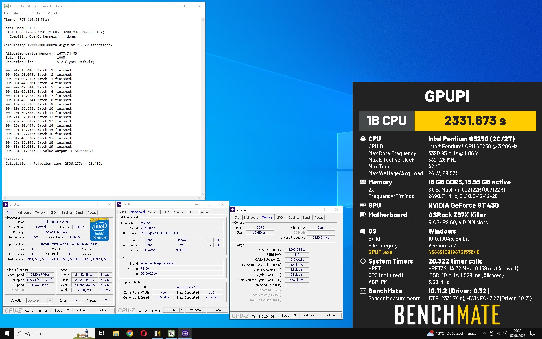542x339 pixels.
Task: Open the Windows Start menu
Action: click(7, 333)
